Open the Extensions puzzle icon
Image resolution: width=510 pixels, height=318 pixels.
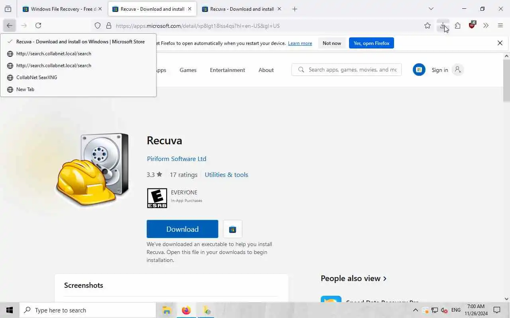pyautogui.click(x=457, y=25)
